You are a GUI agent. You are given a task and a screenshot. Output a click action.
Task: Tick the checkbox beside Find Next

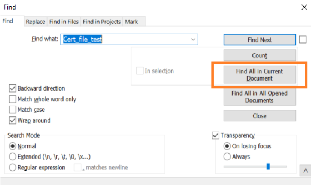tap(303, 40)
